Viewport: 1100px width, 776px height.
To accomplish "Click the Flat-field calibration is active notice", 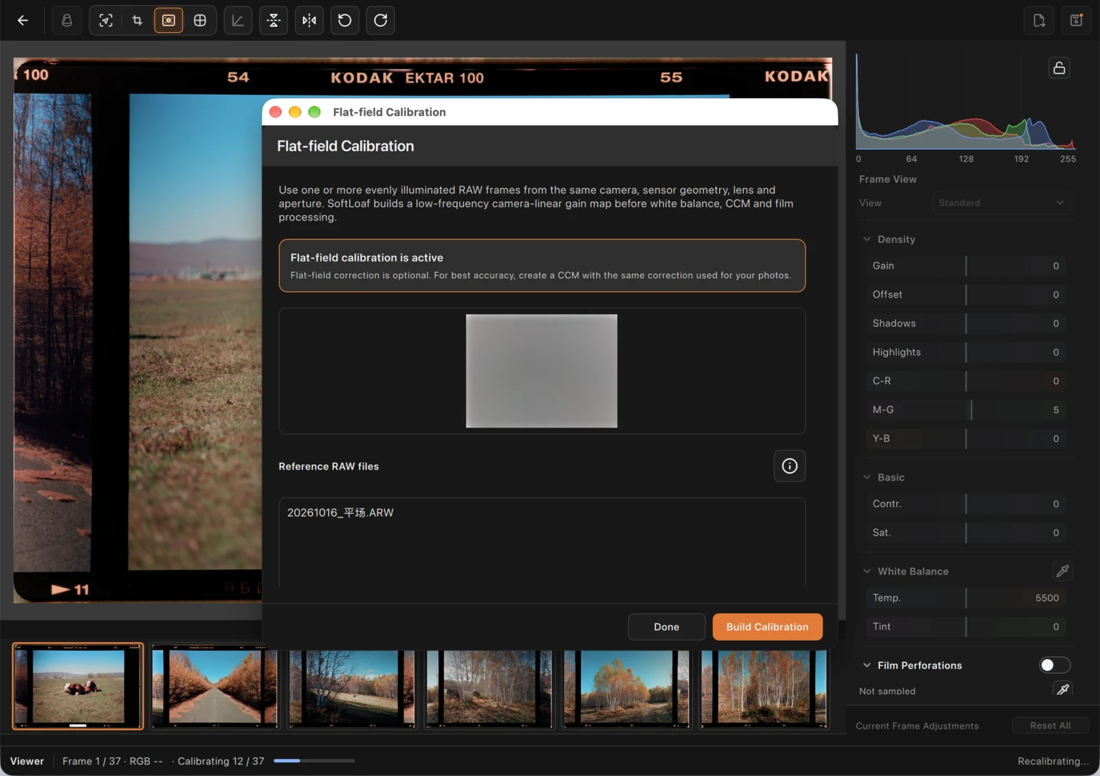I will 542,265.
